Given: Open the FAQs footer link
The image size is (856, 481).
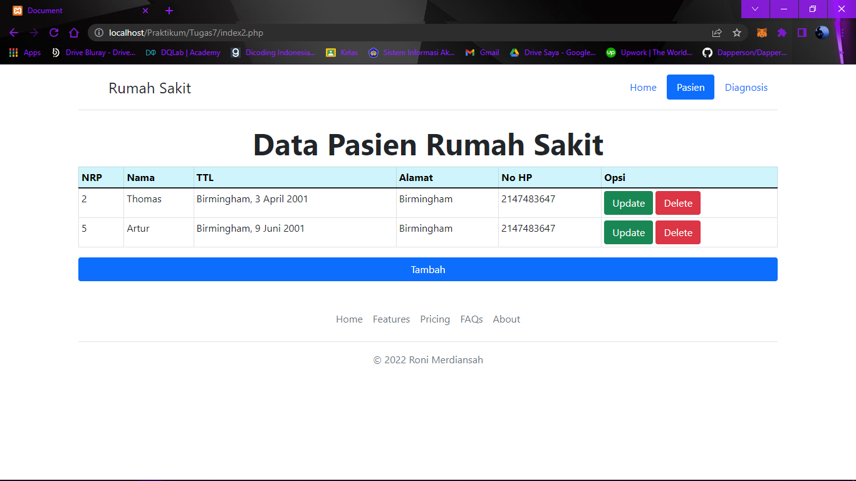Looking at the screenshot, I should coord(472,319).
